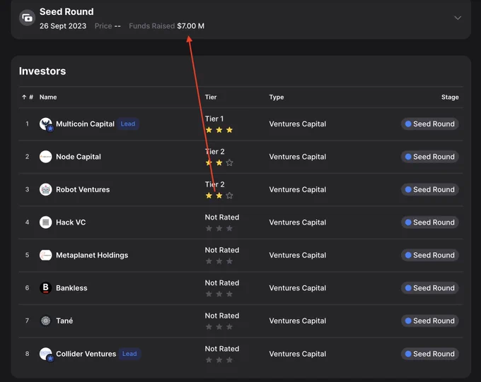Open the Node Capital logo

click(46, 157)
